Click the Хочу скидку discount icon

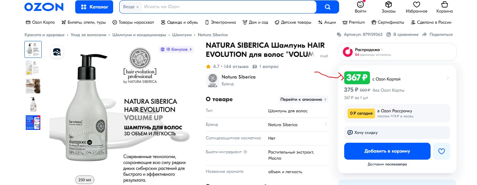[349, 133]
